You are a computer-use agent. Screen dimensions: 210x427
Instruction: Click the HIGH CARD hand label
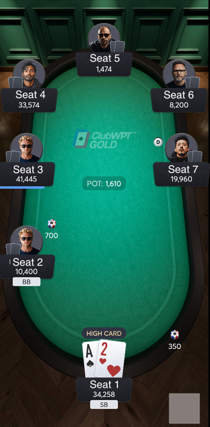pyautogui.click(x=104, y=333)
